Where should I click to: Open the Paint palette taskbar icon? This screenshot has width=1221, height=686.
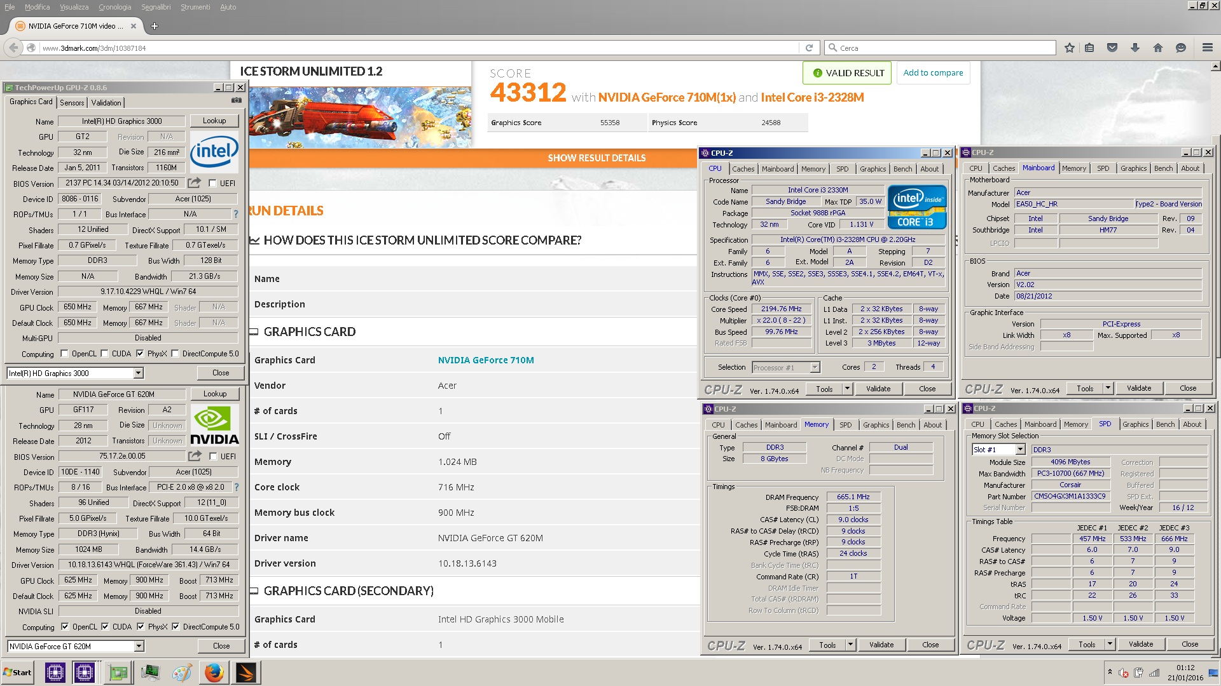click(x=182, y=672)
